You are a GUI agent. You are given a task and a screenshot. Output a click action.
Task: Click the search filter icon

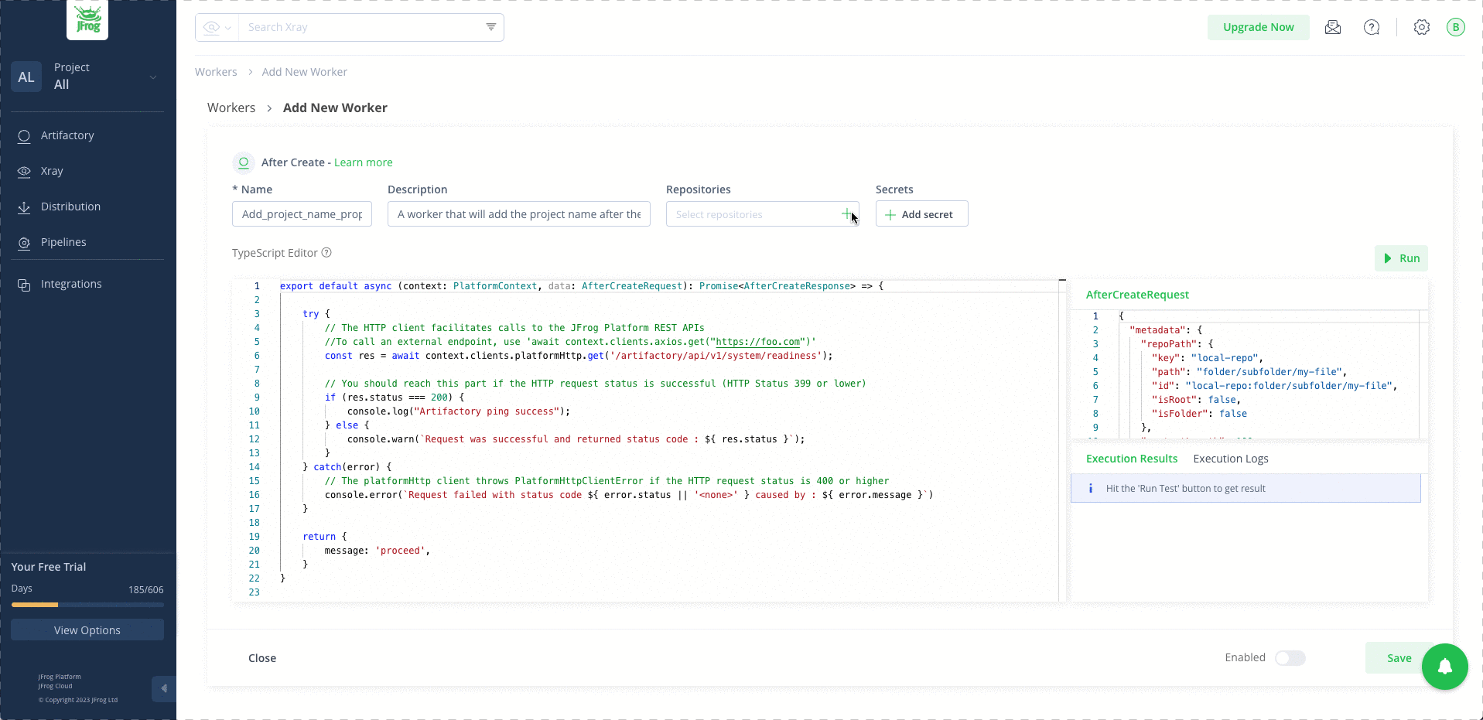click(x=490, y=27)
